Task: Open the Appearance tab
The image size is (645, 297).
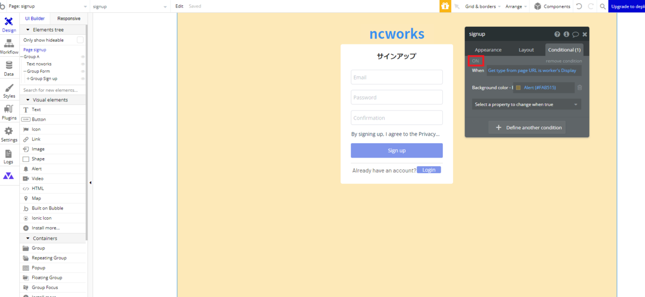Action: 488,50
